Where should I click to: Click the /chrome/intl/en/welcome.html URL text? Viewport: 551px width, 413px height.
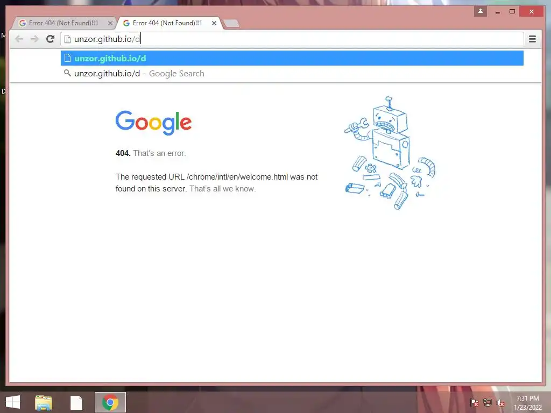tap(237, 176)
